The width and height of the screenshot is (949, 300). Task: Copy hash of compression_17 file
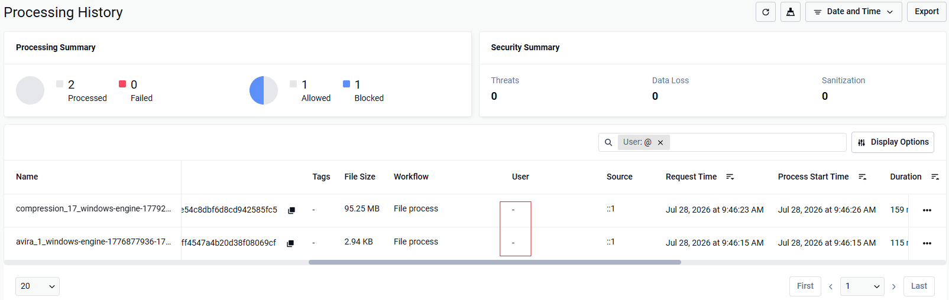click(x=291, y=210)
